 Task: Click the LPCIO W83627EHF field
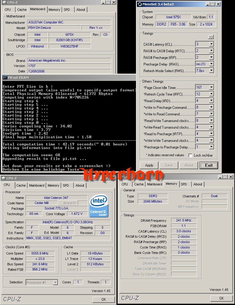70,46
